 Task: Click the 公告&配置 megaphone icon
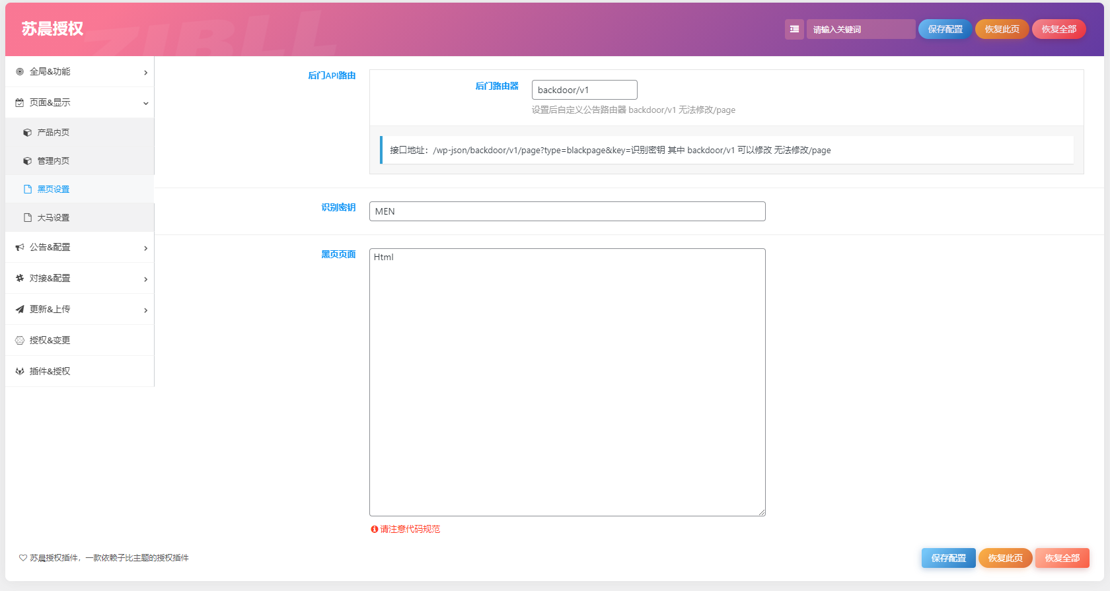[x=20, y=247]
